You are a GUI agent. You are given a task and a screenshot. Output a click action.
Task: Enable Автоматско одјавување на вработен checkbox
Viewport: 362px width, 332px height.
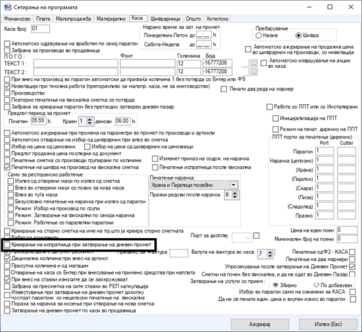coord(7,43)
